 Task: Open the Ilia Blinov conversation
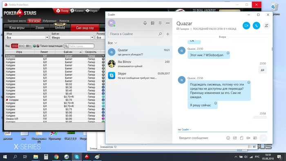point(139,64)
